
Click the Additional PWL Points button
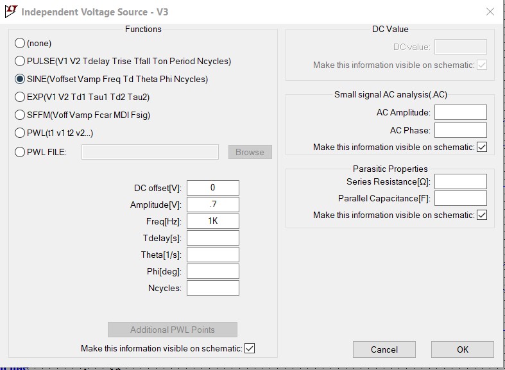coord(173,330)
